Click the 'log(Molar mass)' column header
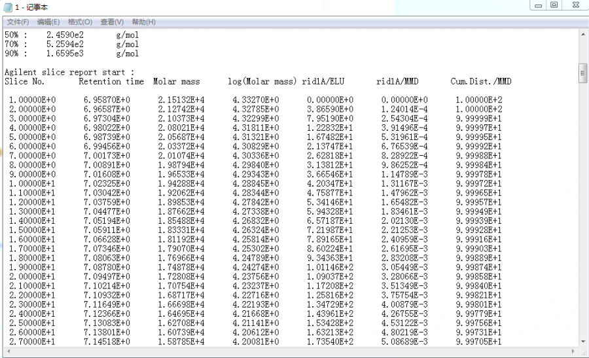 pyautogui.click(x=262, y=82)
